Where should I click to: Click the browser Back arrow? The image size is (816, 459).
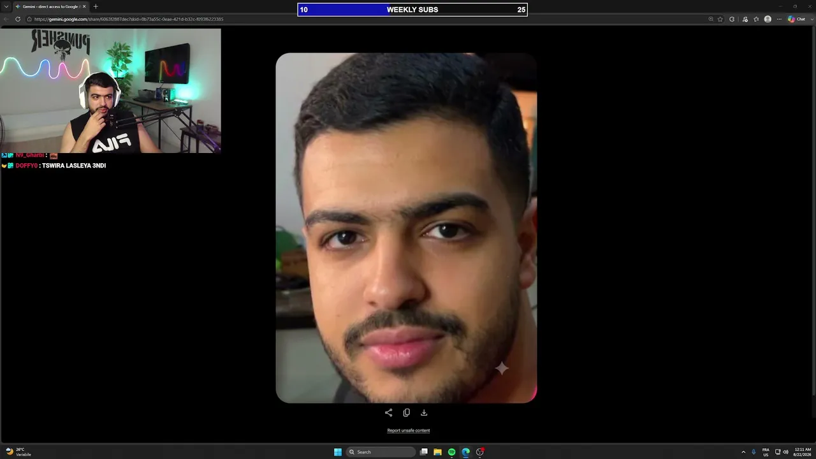[6, 19]
